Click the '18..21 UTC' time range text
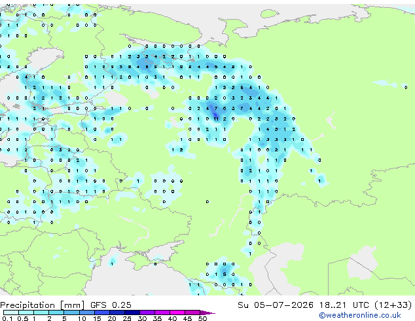 (x=344, y=305)
